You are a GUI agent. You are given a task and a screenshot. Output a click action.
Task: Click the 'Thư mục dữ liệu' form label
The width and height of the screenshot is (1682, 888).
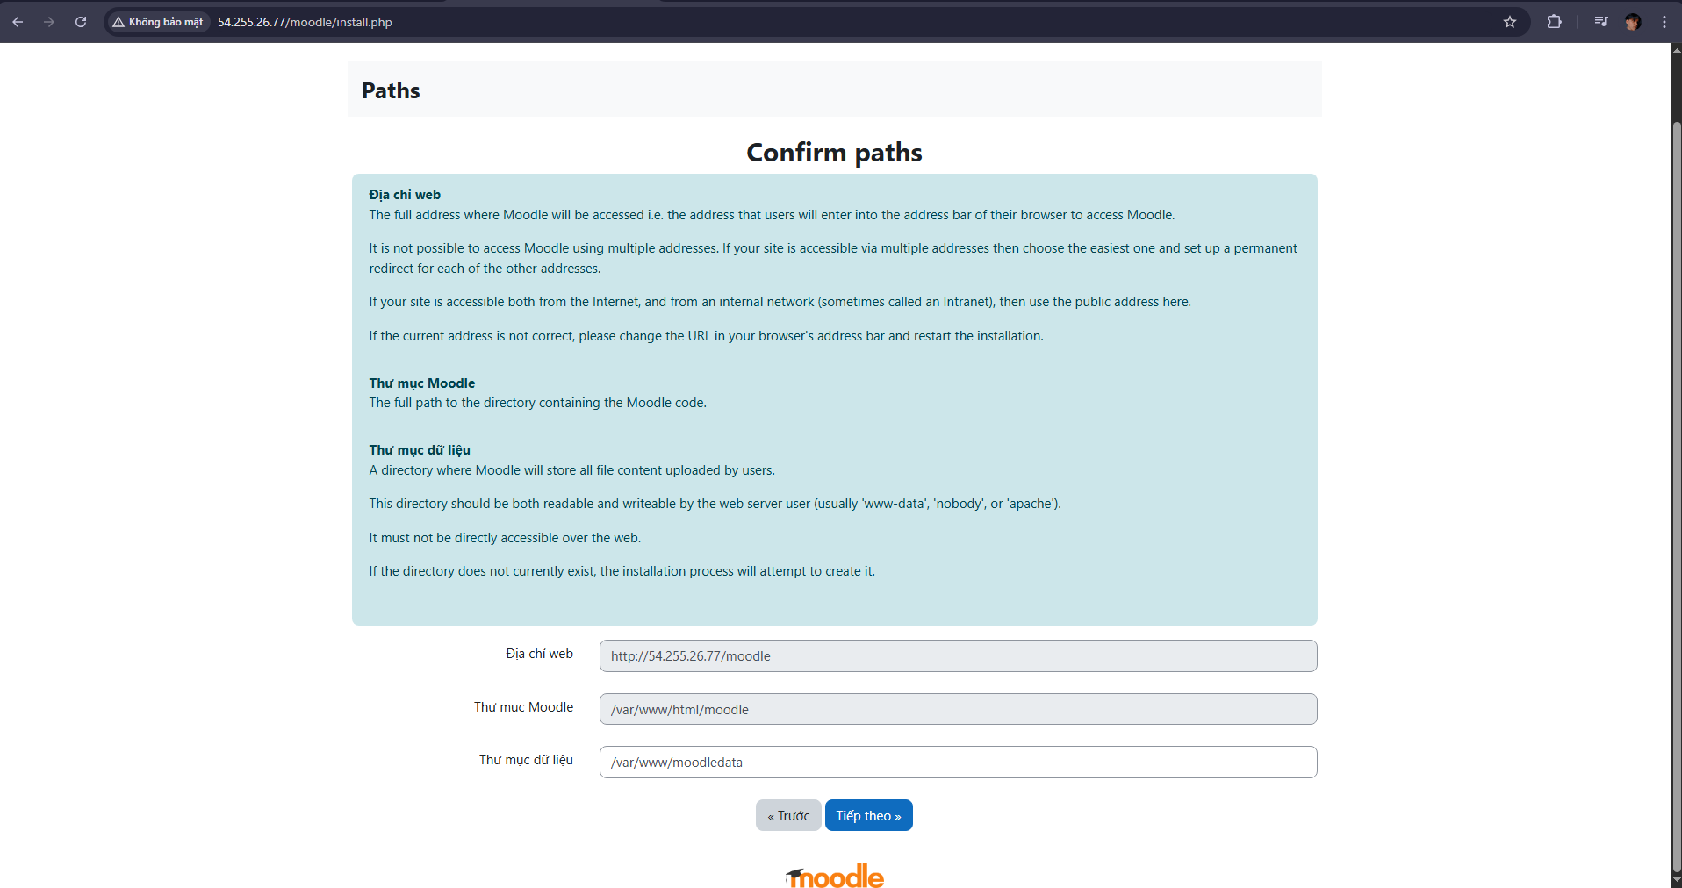click(x=526, y=760)
